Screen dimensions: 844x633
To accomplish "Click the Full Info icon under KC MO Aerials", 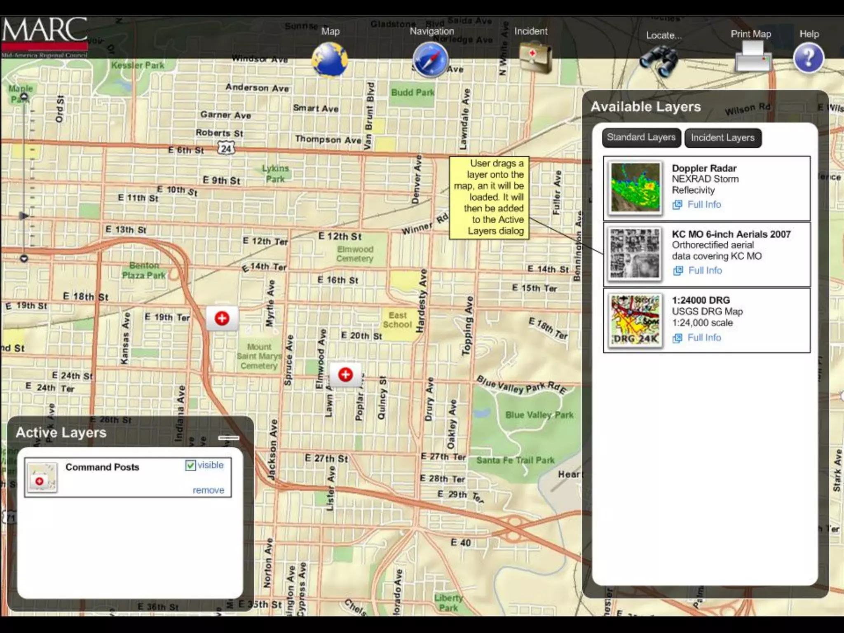I will (x=678, y=271).
